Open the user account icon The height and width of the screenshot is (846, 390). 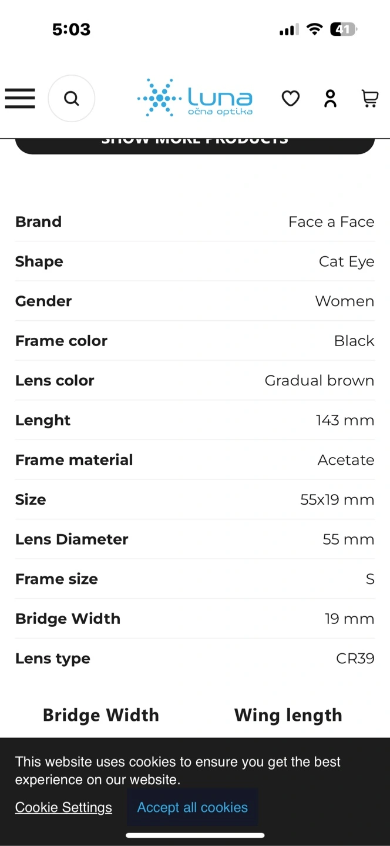coord(331,98)
